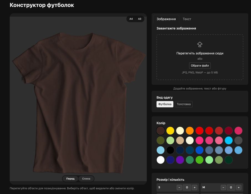The width and height of the screenshot is (251, 194).
Task: Click the size S quantity field
Action: click(187, 187)
